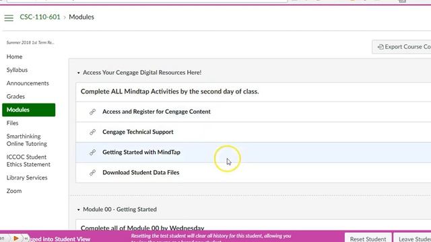Open Zoom in course navigation

14,191
